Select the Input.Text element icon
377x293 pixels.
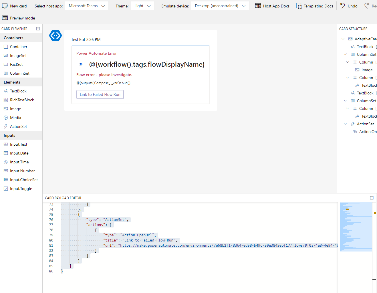6,144
